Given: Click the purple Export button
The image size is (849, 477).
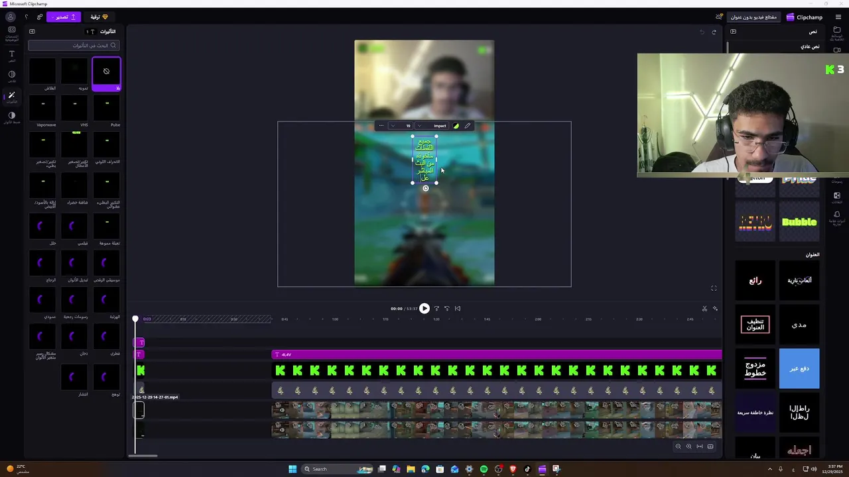Looking at the screenshot, I should point(65,17).
